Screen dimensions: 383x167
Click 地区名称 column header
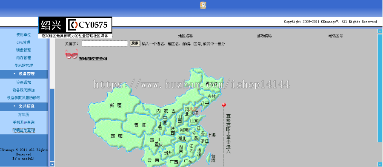186,36
